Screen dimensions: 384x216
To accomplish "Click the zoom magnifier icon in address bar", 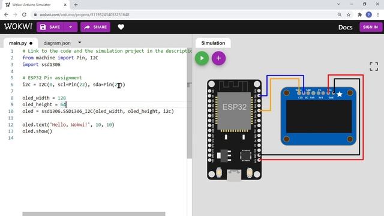I will pos(340,14).
